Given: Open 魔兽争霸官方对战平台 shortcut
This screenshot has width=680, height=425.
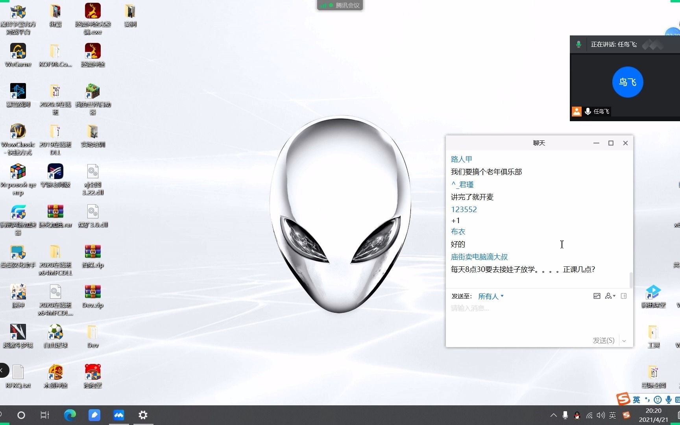Looking at the screenshot, I should (x=18, y=19).
